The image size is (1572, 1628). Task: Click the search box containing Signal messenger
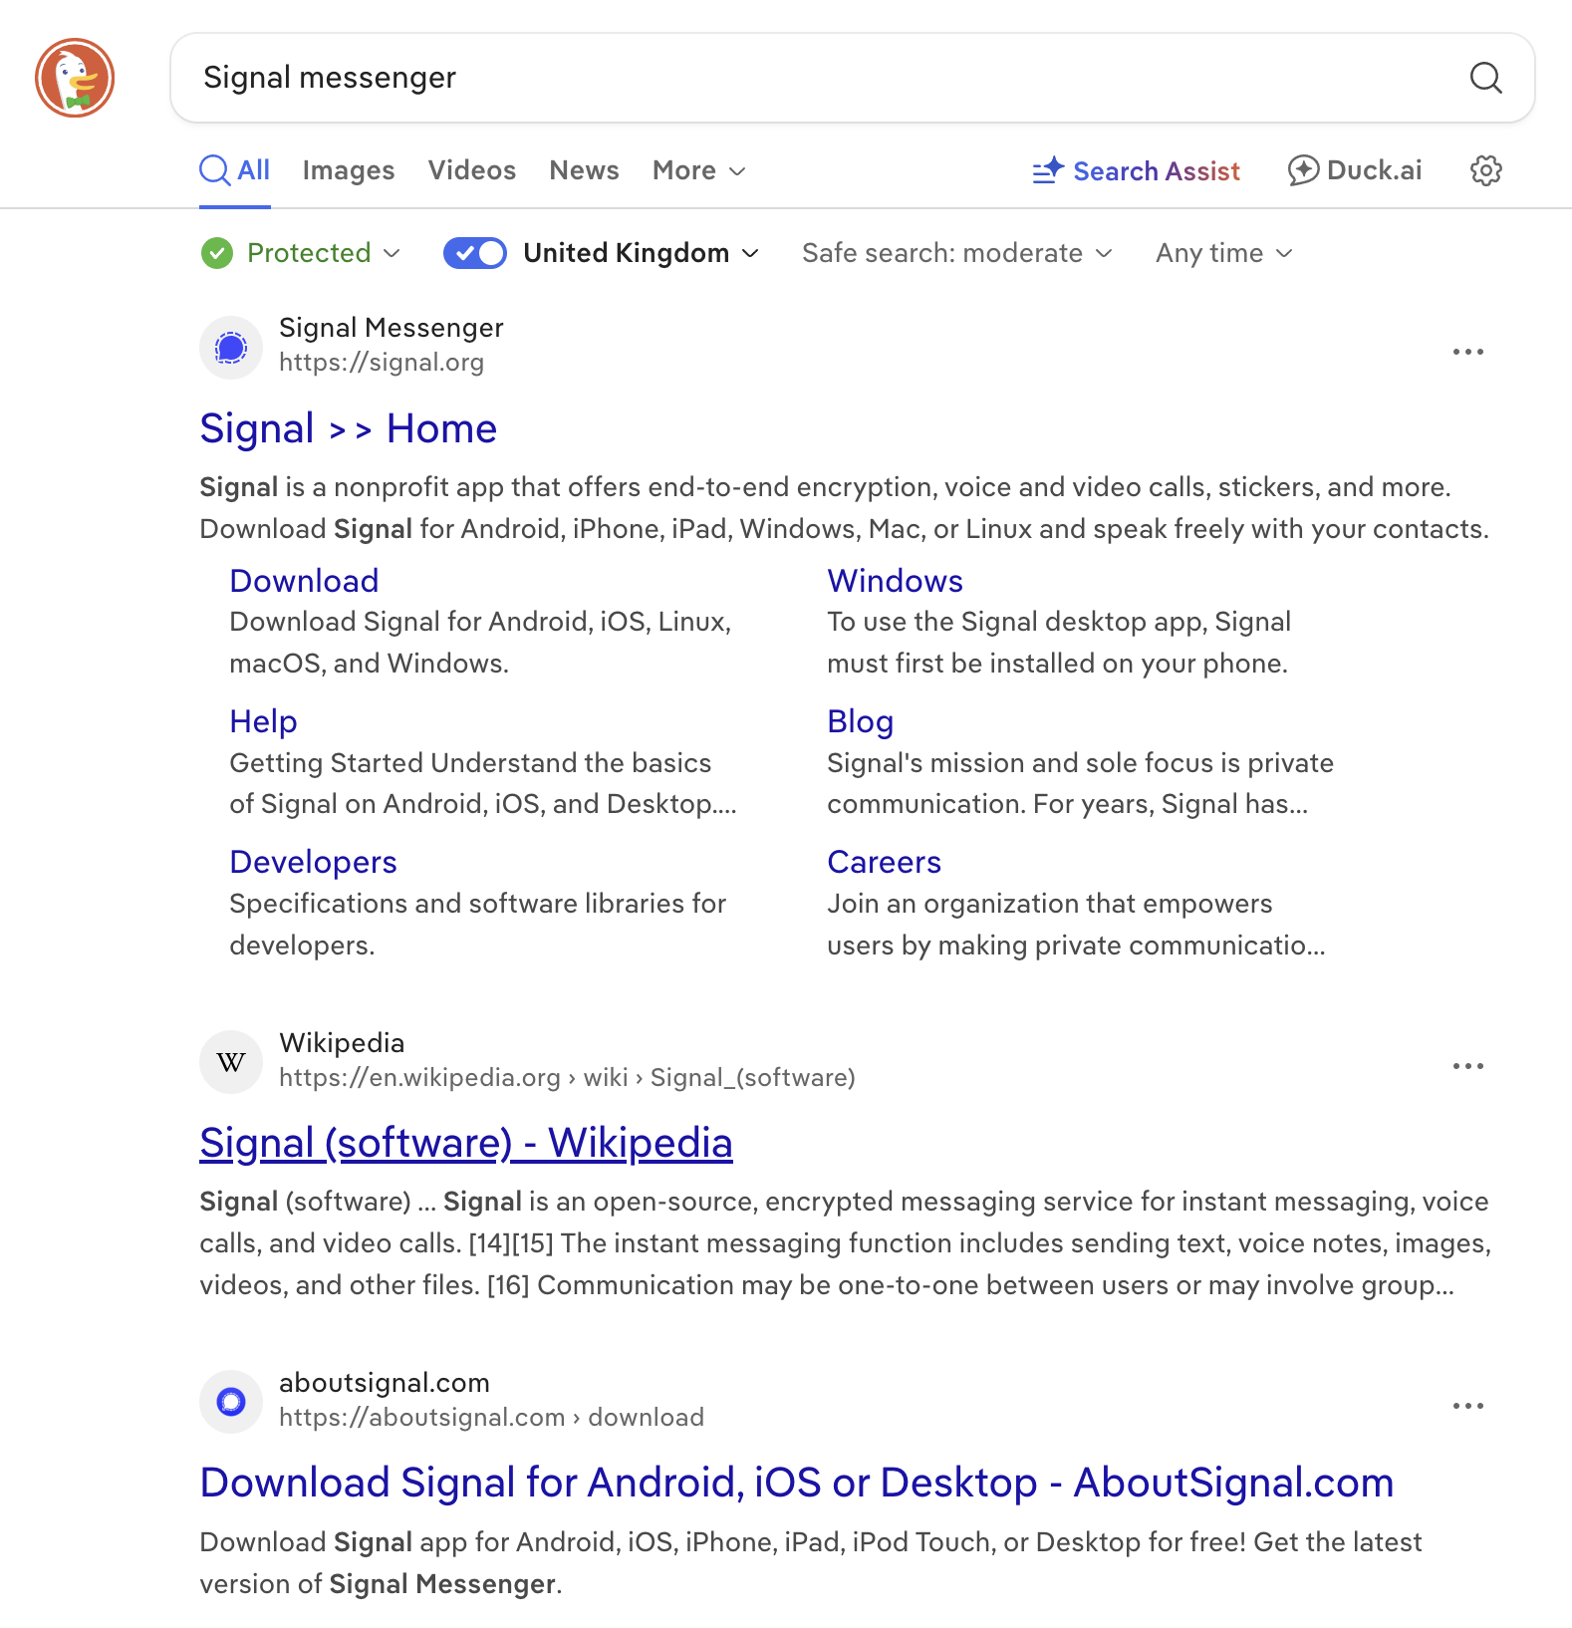pos(797,78)
